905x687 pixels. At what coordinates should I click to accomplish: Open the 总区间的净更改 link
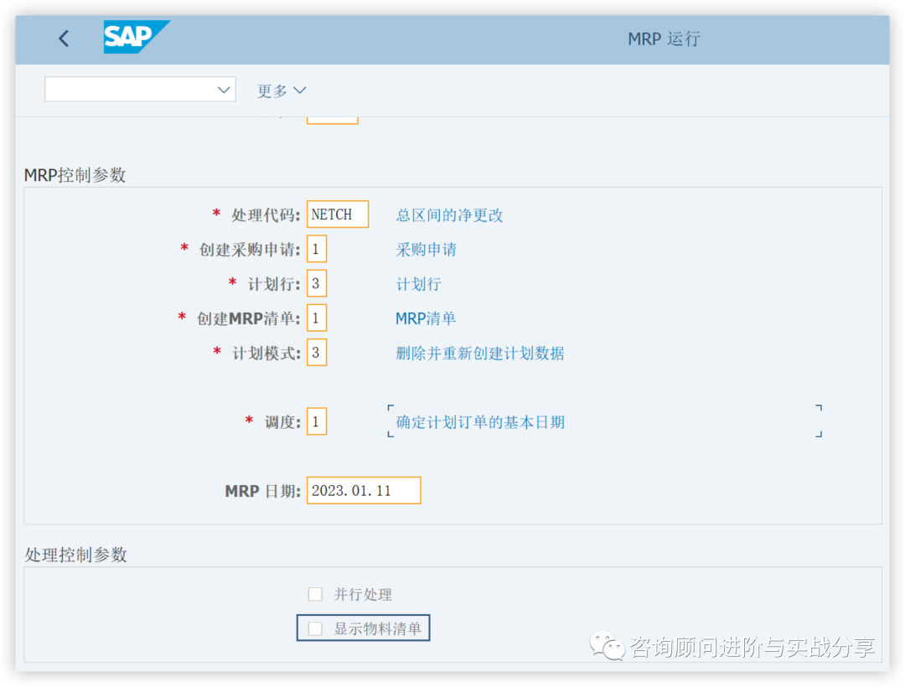449,214
